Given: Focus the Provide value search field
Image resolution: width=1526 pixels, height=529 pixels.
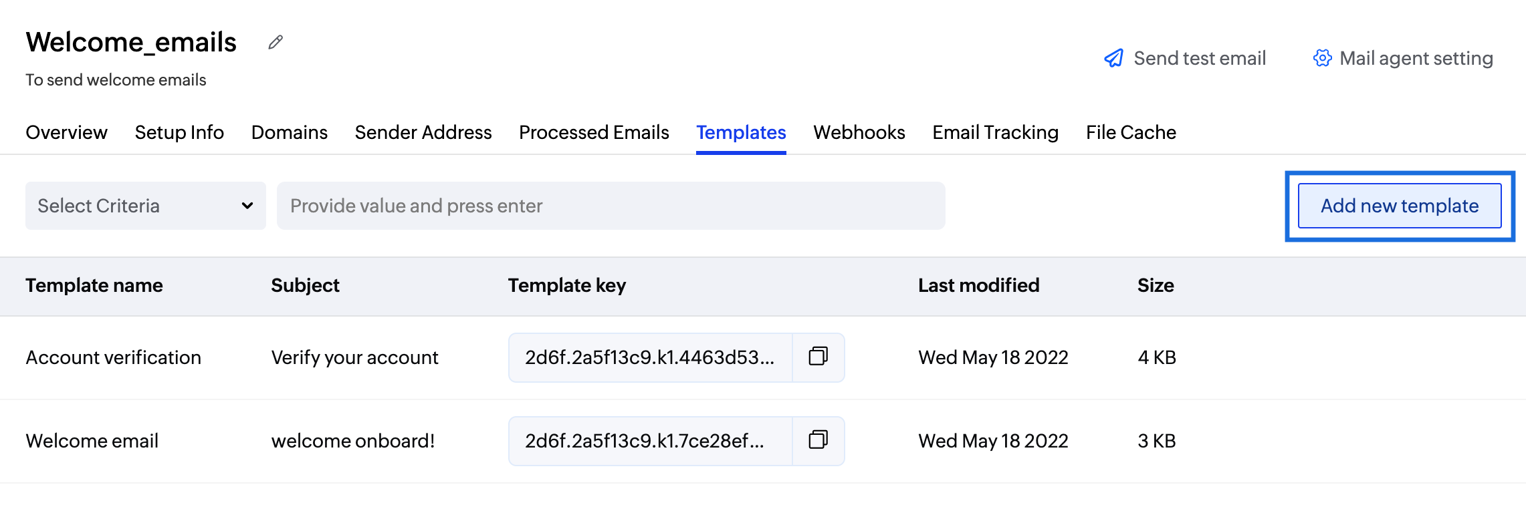Looking at the screenshot, I should (610, 206).
